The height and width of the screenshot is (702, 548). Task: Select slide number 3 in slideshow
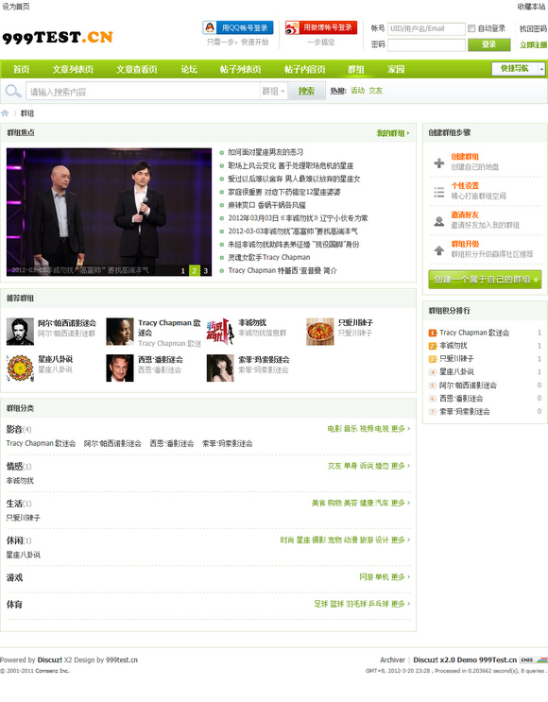tap(206, 270)
